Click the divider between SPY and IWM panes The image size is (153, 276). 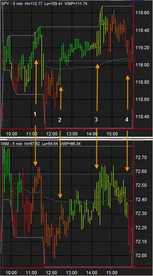(76, 138)
